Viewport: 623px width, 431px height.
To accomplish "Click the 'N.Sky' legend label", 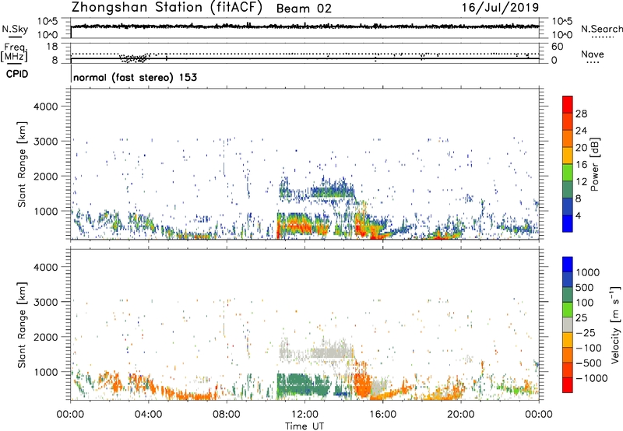I will point(15,29).
